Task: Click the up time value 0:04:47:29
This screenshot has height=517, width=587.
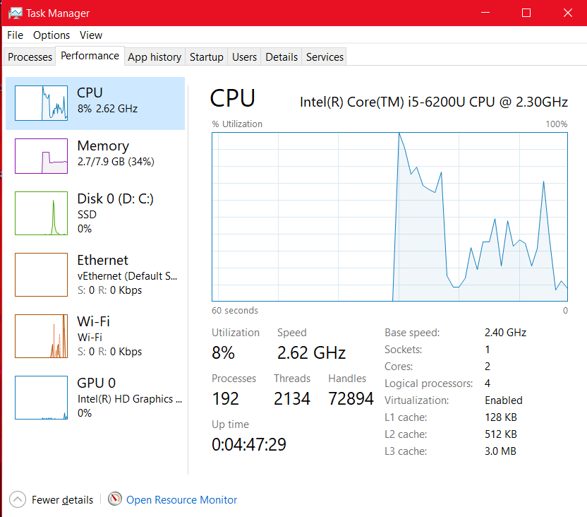Action: click(x=249, y=444)
